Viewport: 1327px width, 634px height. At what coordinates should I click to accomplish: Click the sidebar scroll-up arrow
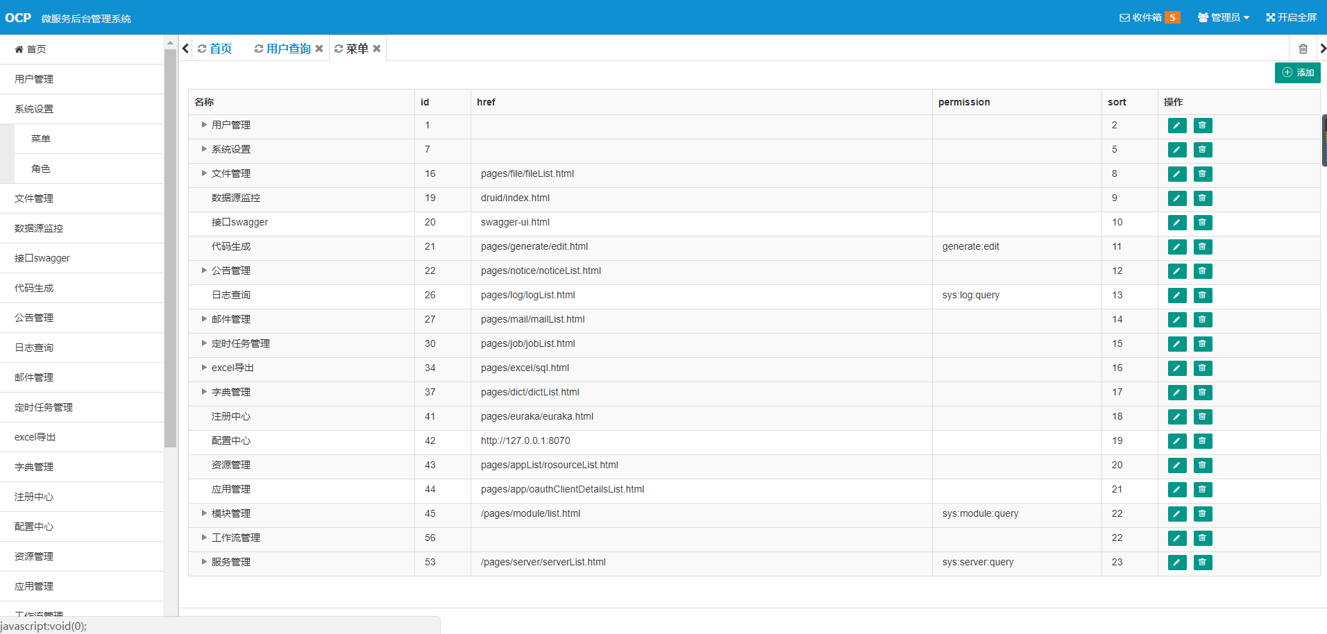[170, 43]
